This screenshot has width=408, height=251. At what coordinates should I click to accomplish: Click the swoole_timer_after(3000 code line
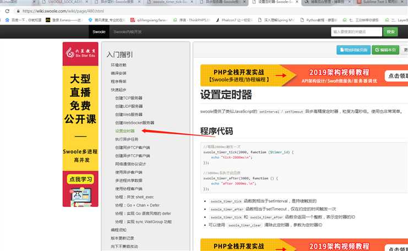point(241,178)
